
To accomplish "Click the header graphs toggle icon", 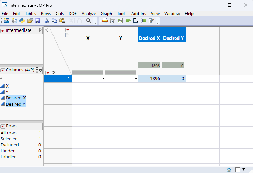I will click(67, 35).
